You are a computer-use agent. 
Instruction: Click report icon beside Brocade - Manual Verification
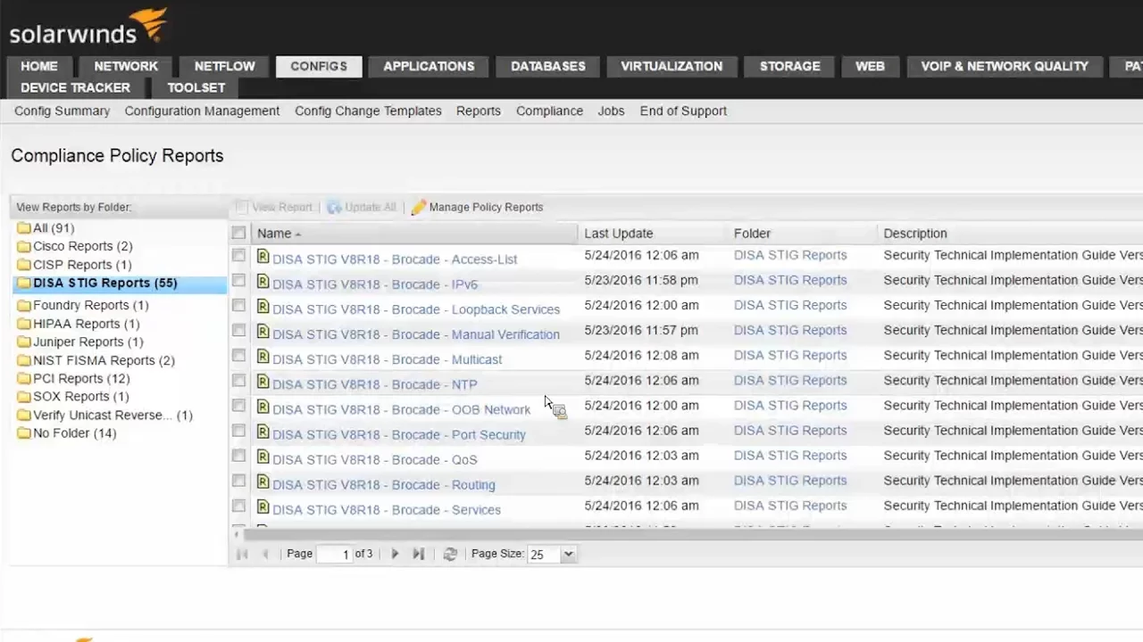click(x=263, y=332)
